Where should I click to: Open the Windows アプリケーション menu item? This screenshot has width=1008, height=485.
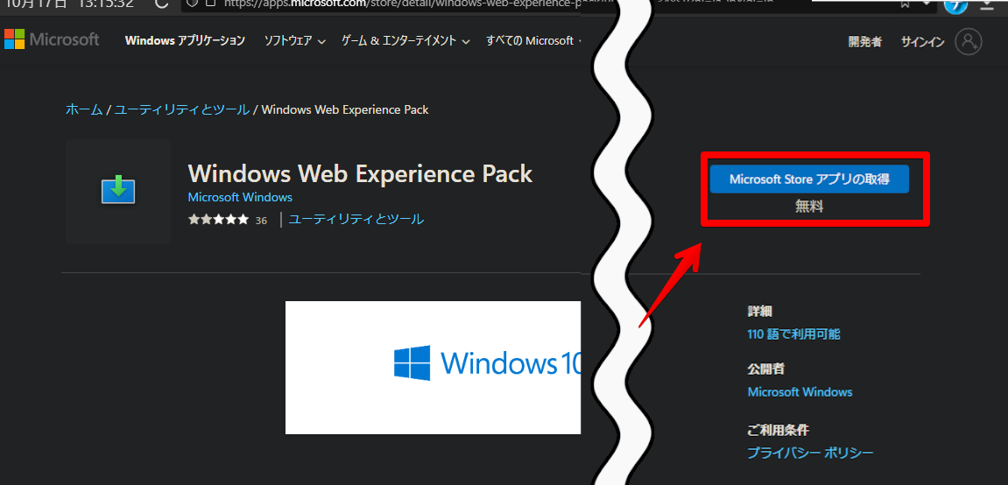point(185,40)
